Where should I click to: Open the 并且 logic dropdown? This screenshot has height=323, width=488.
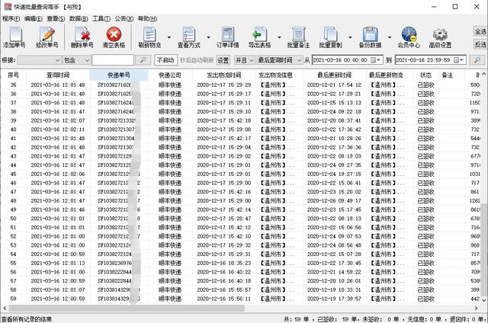(x=244, y=60)
